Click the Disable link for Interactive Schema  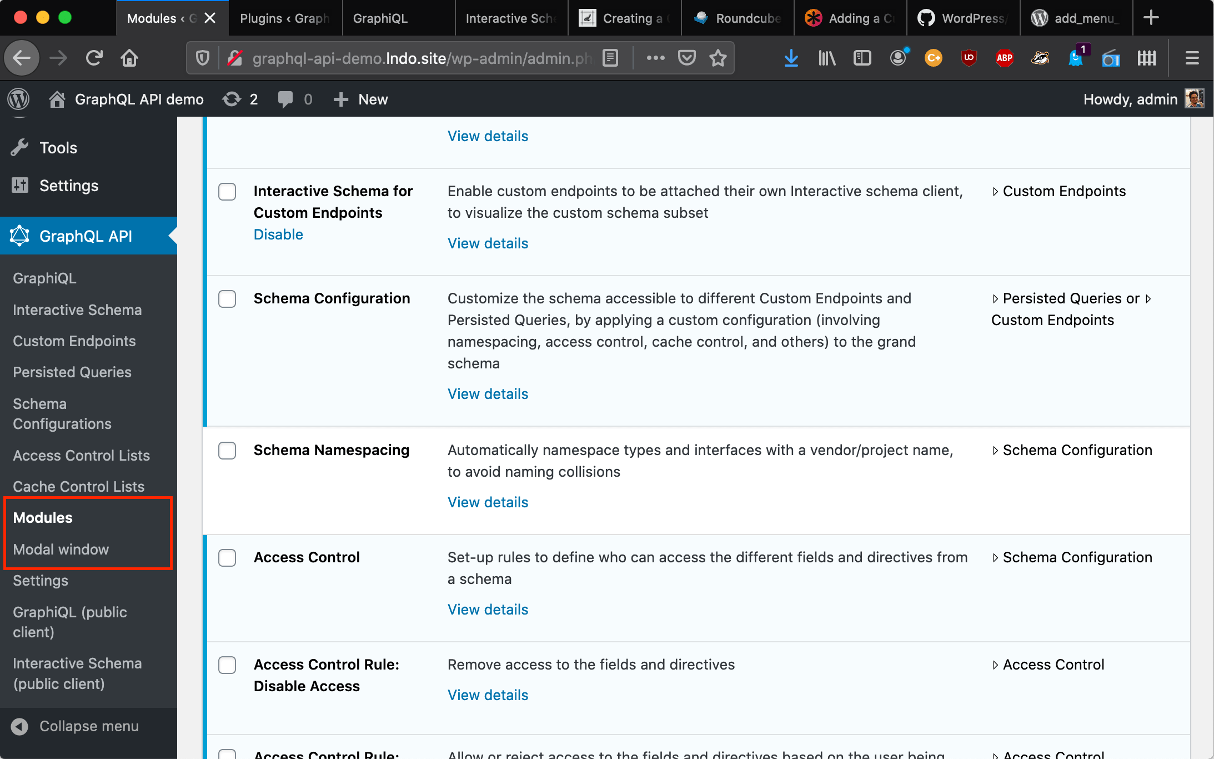pos(277,233)
